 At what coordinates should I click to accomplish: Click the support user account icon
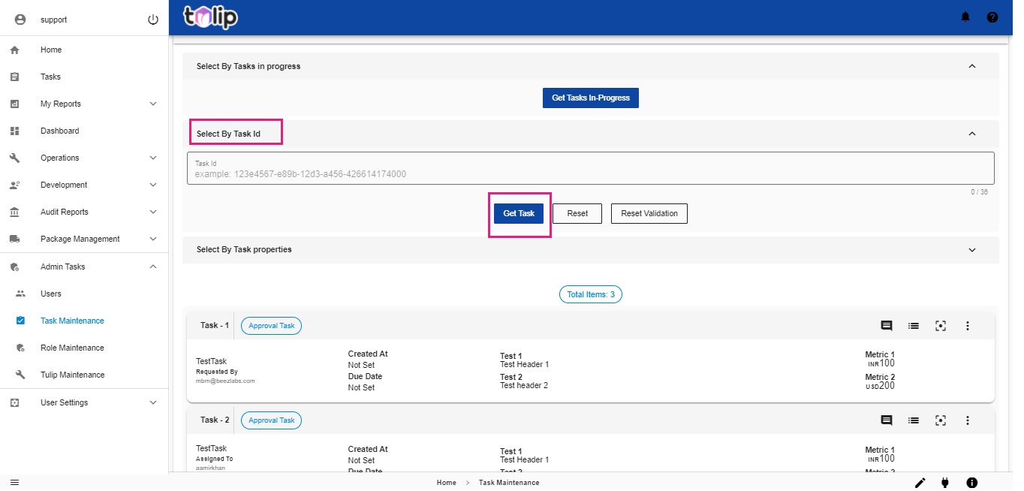click(20, 20)
